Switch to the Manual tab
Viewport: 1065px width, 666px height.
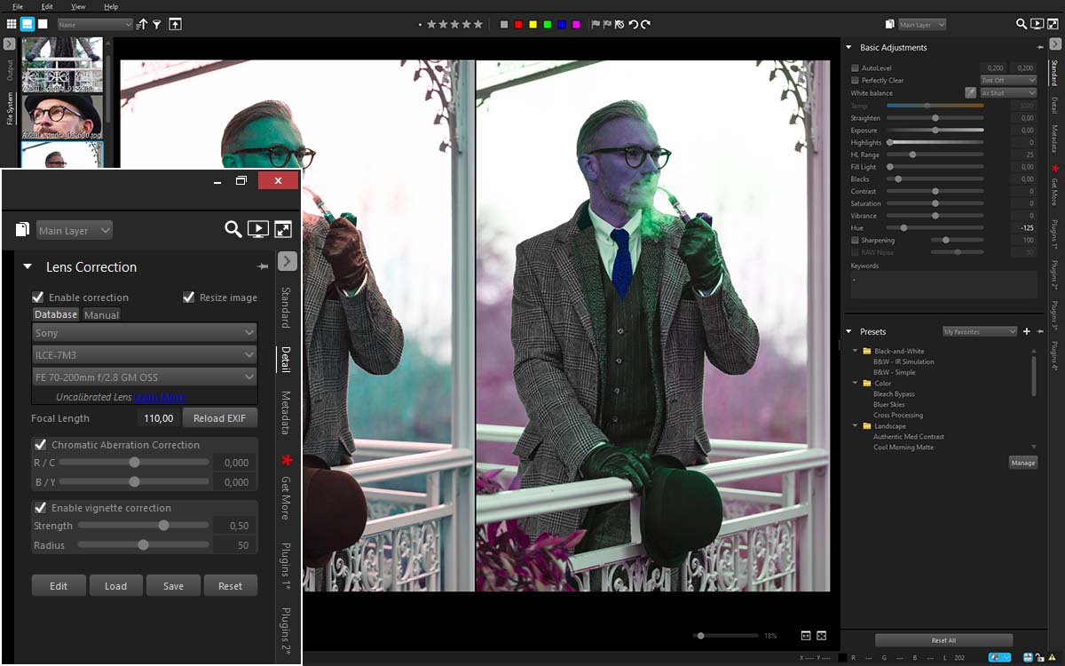point(101,314)
